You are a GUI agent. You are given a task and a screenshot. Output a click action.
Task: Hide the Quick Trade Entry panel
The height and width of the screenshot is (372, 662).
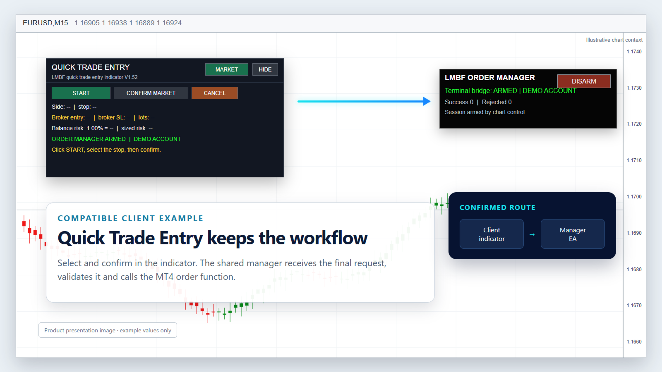(265, 69)
